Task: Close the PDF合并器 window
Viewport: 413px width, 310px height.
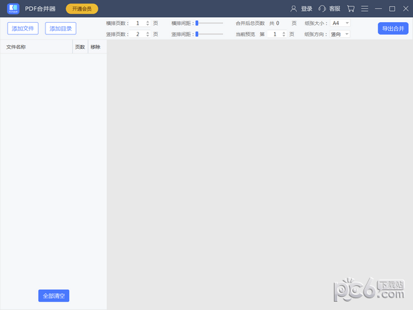Action: click(405, 9)
